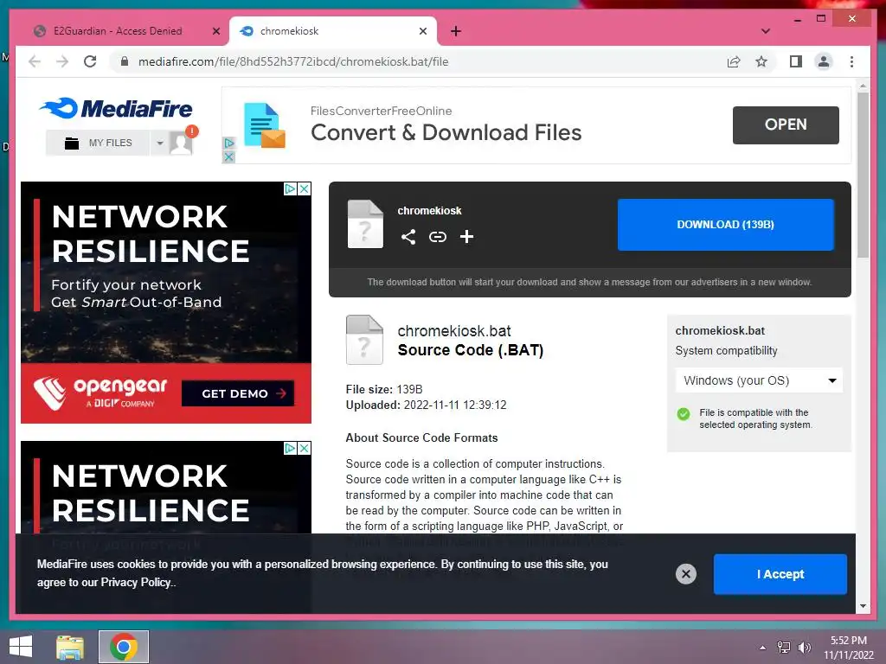Reload the MediaFire page
886x664 pixels.
click(90, 61)
